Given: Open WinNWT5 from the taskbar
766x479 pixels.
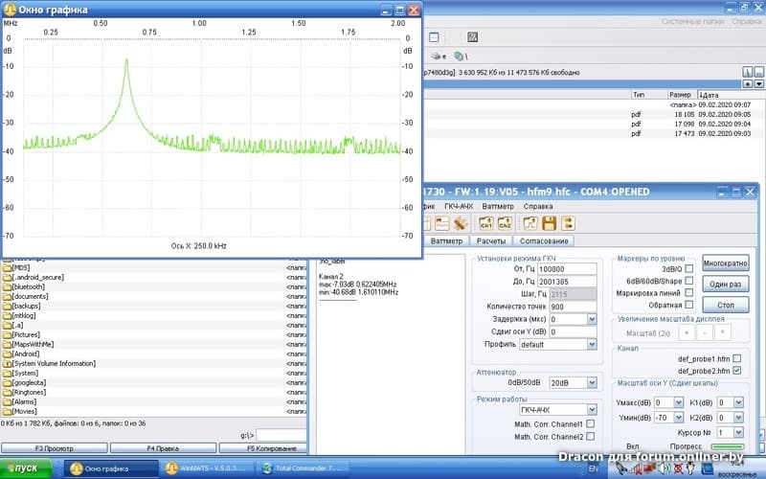Looking at the screenshot, I should [208, 468].
